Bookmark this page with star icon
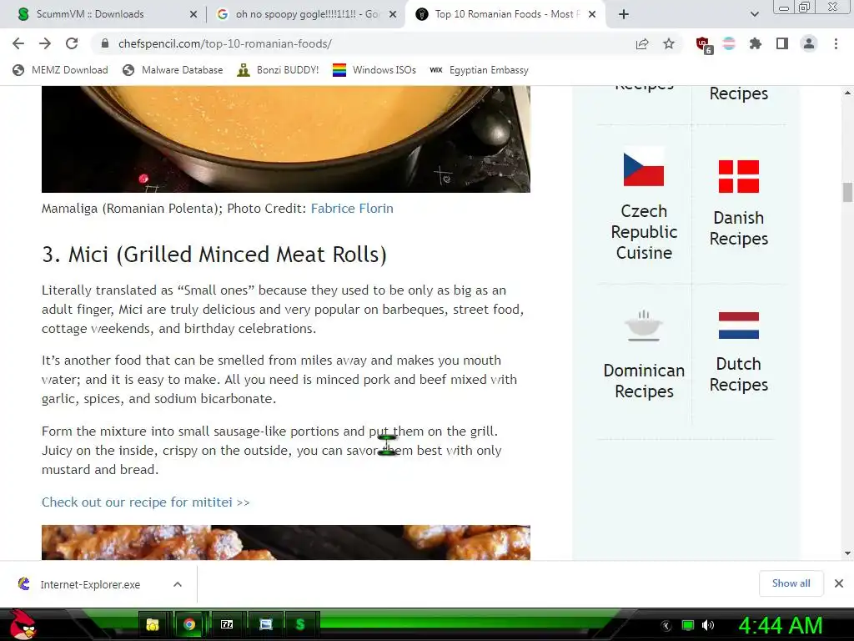 click(x=669, y=43)
